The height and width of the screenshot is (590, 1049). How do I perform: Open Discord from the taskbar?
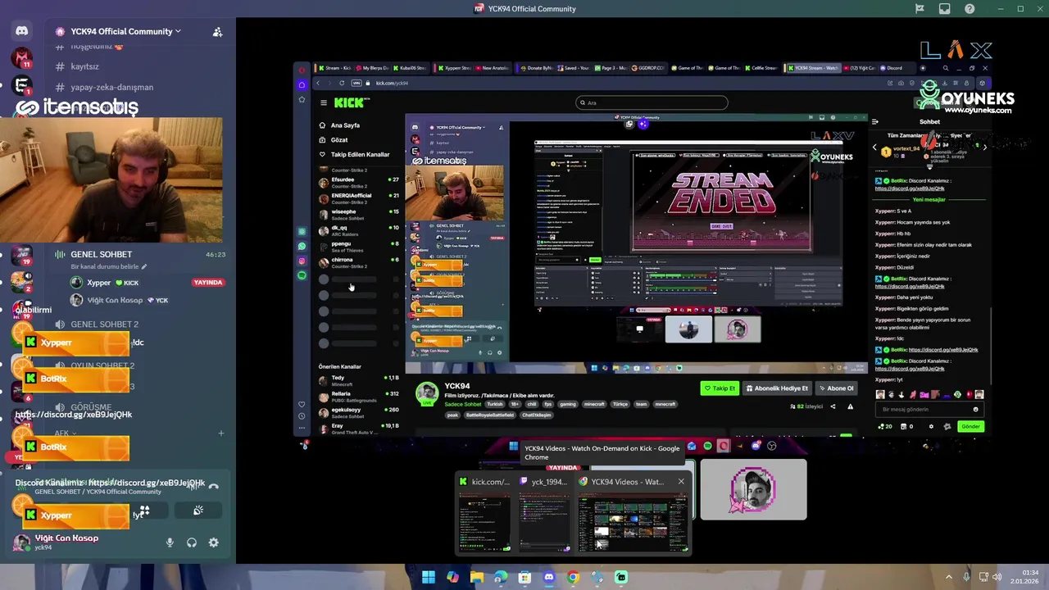(x=549, y=577)
